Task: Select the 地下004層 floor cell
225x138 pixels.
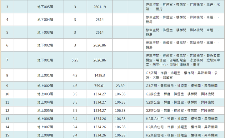Action: click(45, 20)
